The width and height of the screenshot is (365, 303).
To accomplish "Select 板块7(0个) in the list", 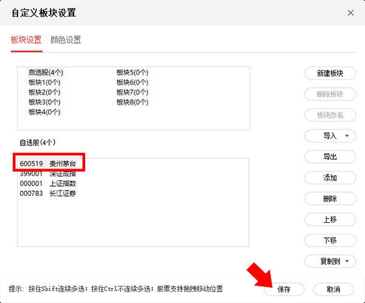I will click(132, 92).
